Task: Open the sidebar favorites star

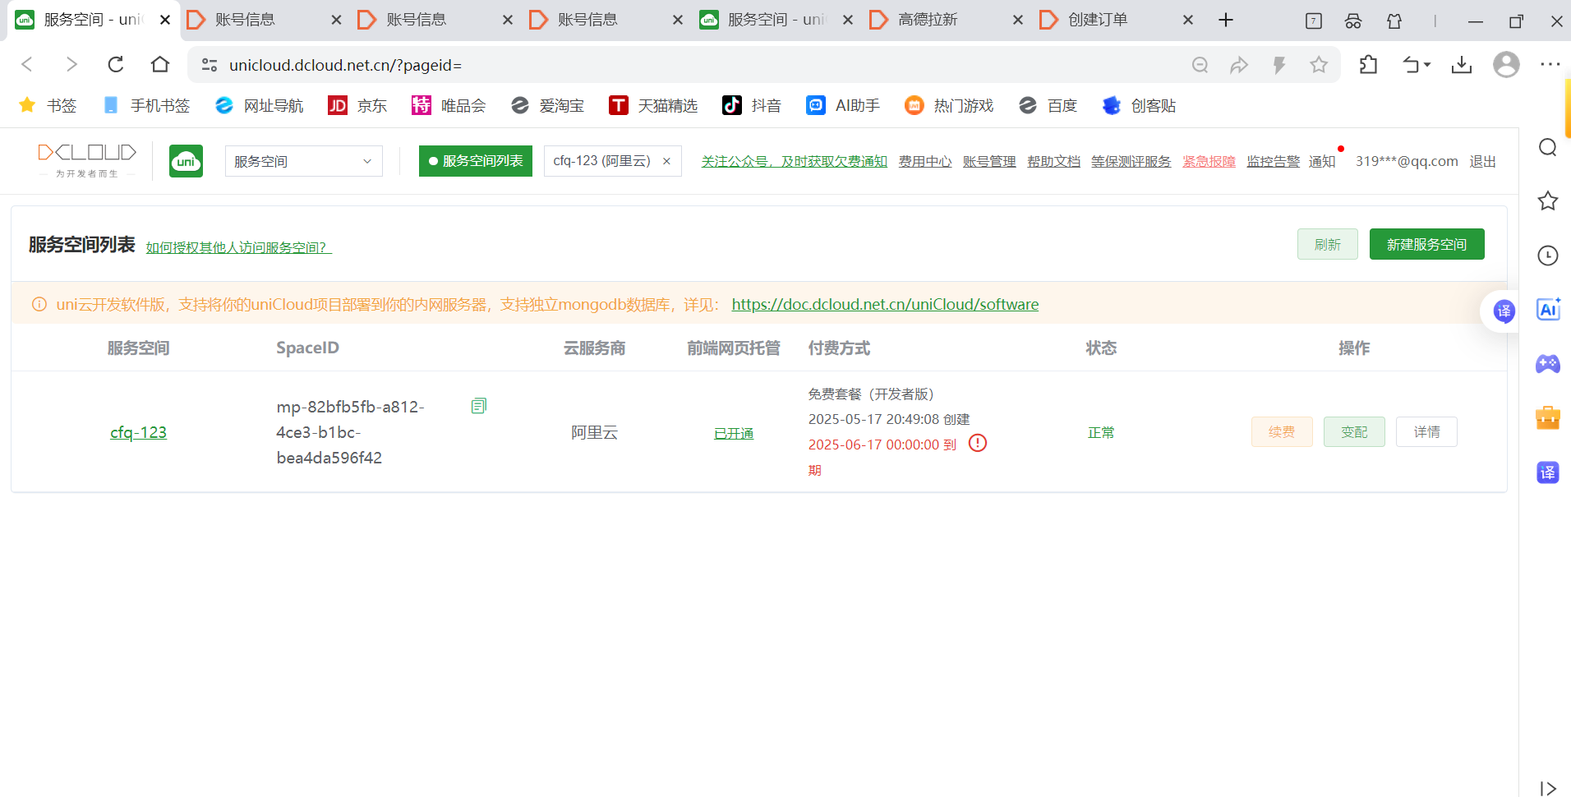Action: [x=1548, y=200]
